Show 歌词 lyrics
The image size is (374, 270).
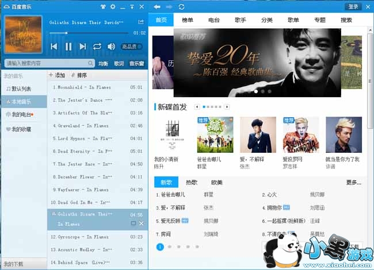tap(119, 64)
